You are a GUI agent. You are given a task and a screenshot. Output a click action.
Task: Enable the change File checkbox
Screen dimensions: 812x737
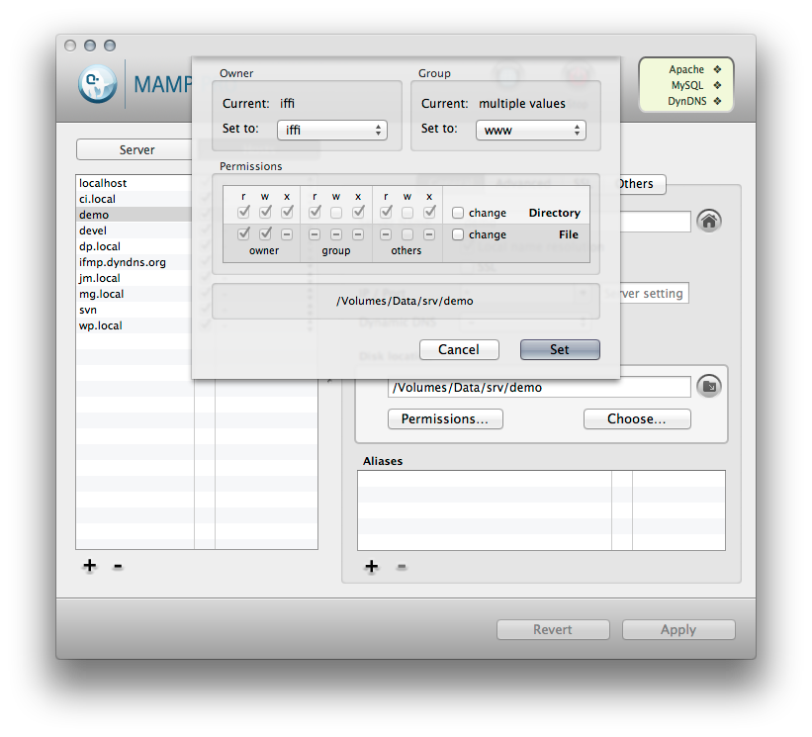coord(458,234)
